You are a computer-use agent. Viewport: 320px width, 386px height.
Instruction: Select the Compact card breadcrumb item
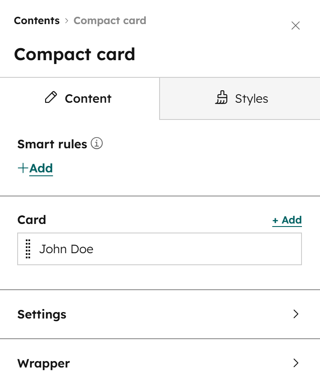tap(110, 20)
